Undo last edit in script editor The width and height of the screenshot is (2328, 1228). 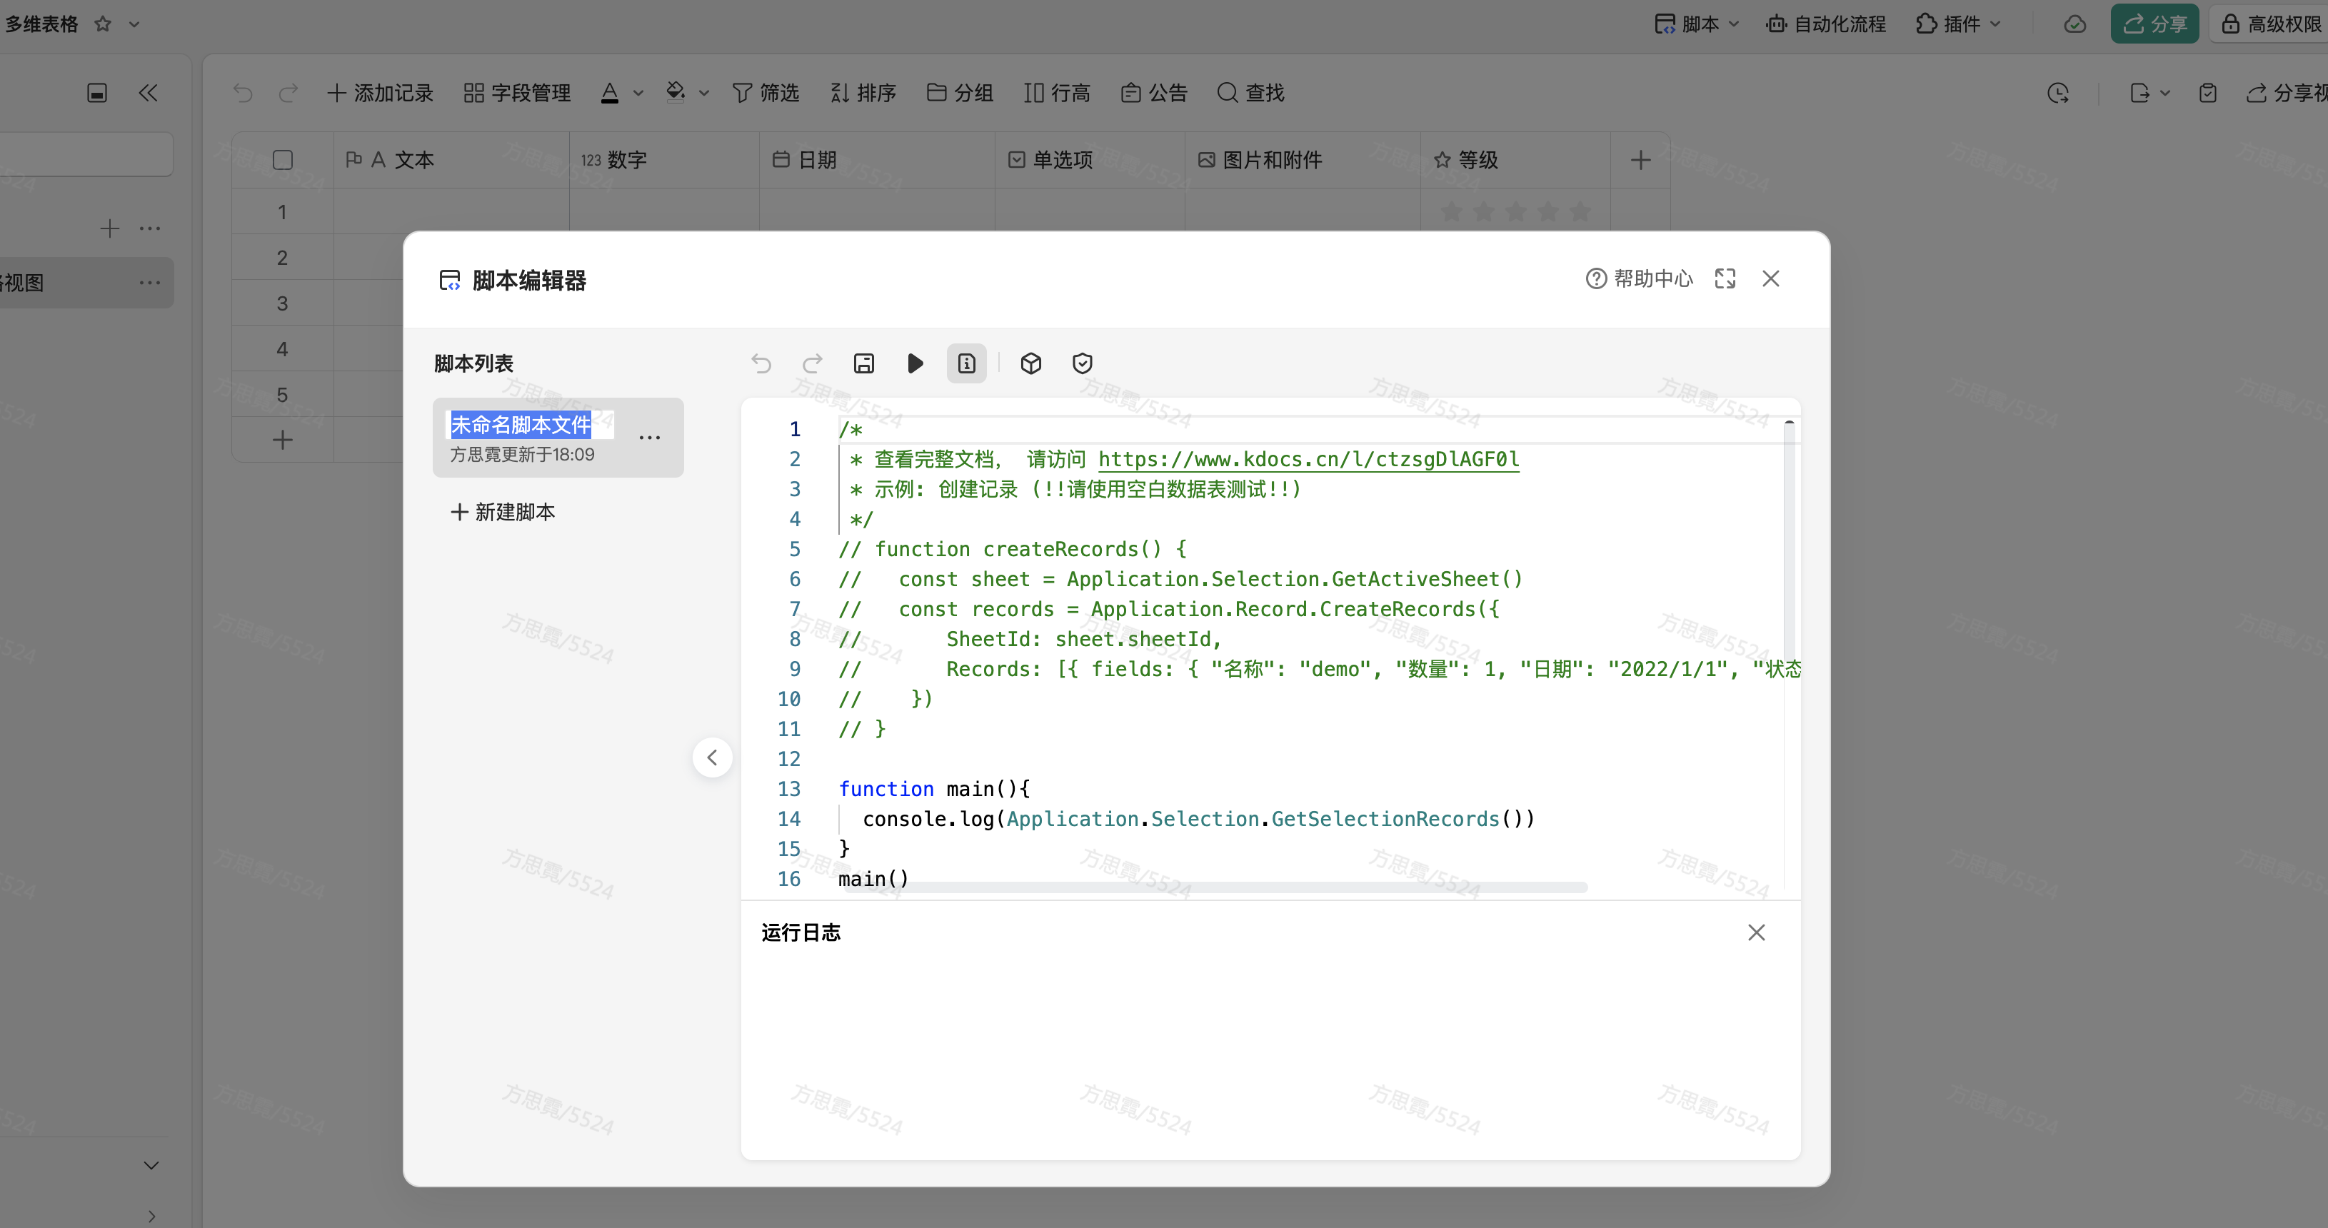761,363
